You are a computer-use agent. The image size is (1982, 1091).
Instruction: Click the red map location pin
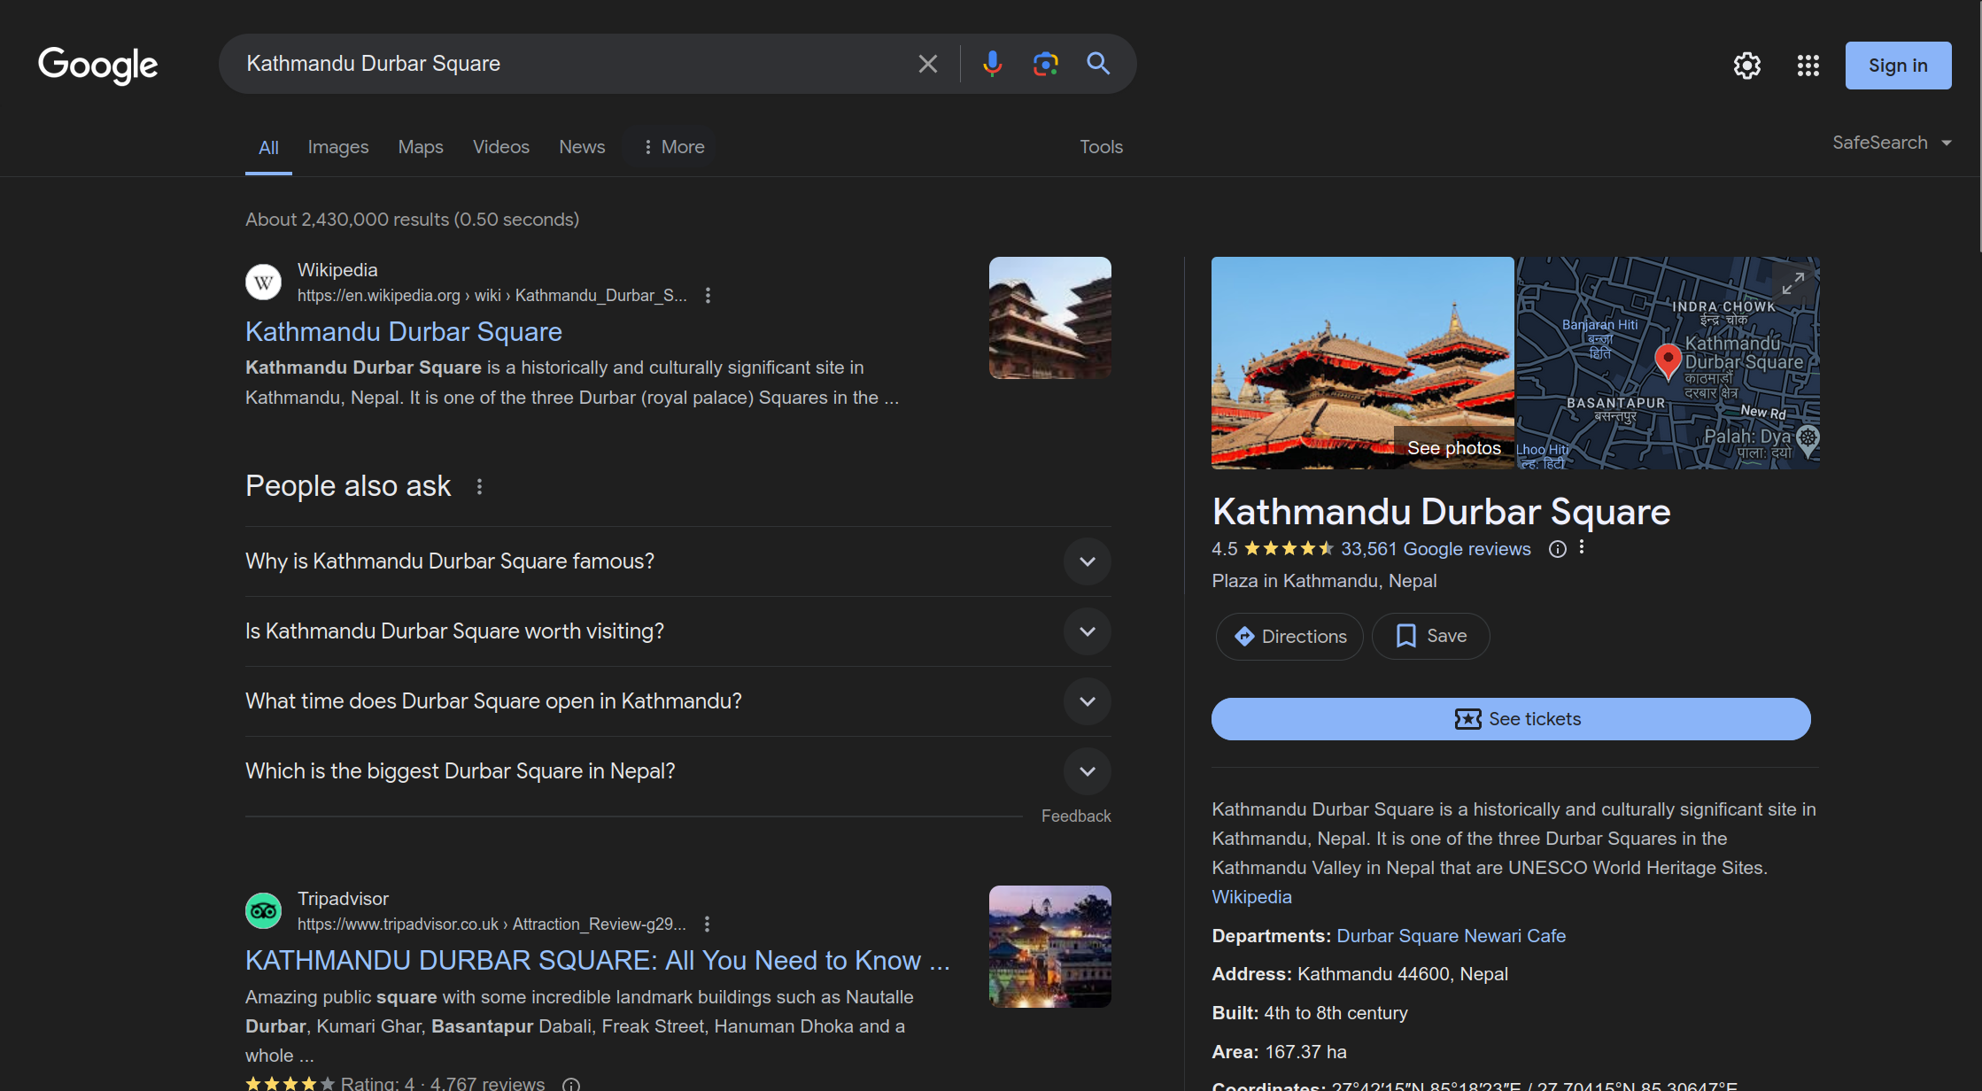click(1668, 361)
